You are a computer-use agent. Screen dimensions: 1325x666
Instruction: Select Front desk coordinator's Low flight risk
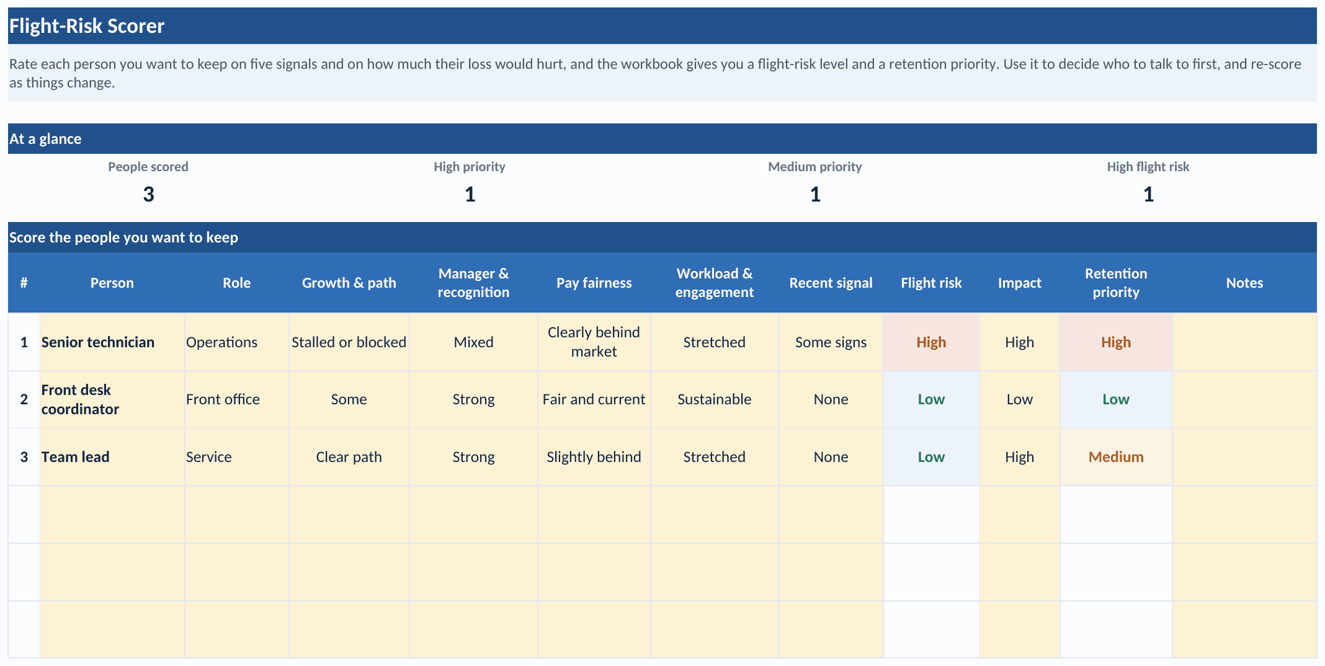[932, 399]
